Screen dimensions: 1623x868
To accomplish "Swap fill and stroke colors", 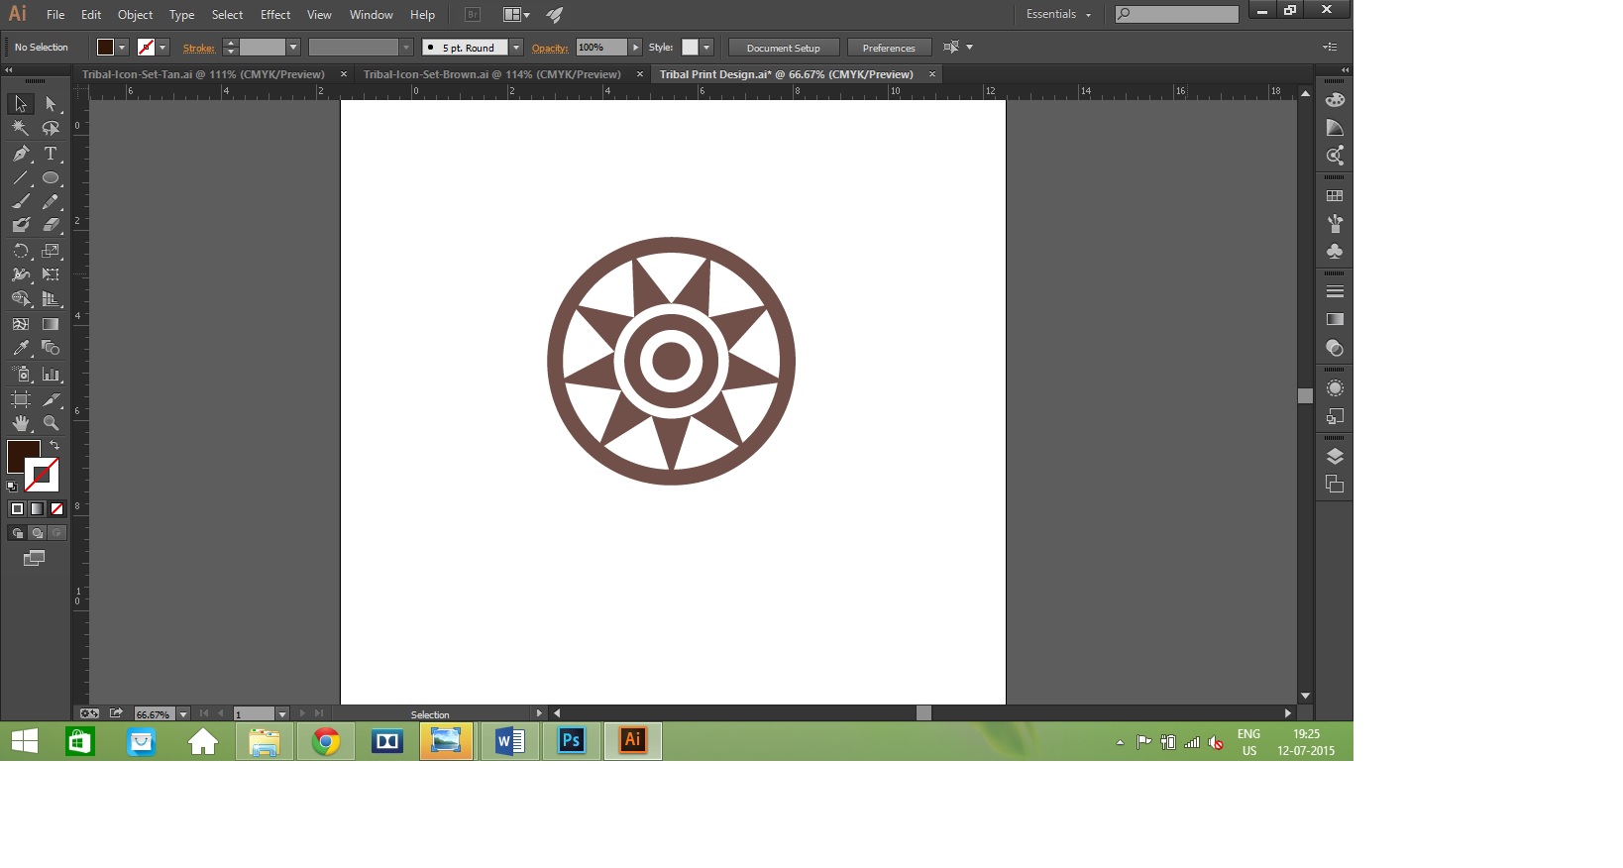I will point(54,446).
